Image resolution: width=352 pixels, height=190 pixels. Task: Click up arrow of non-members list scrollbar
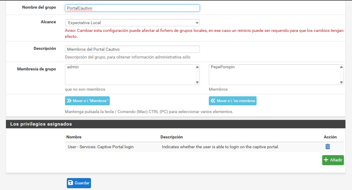(x=197, y=67)
